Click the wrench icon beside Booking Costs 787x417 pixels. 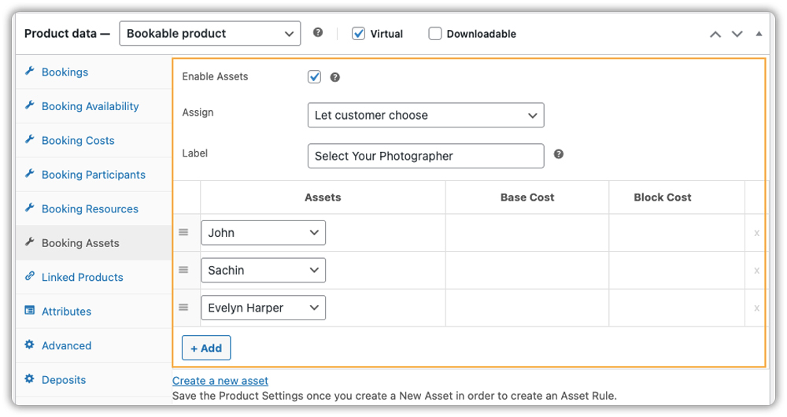click(x=30, y=139)
